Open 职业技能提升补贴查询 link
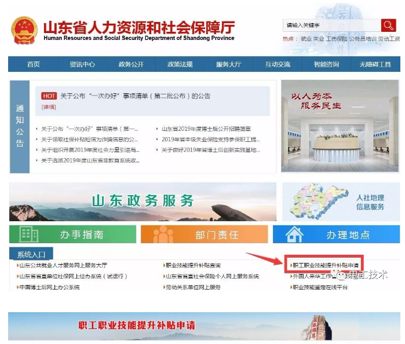The width and height of the screenshot is (405, 344). click(x=193, y=265)
